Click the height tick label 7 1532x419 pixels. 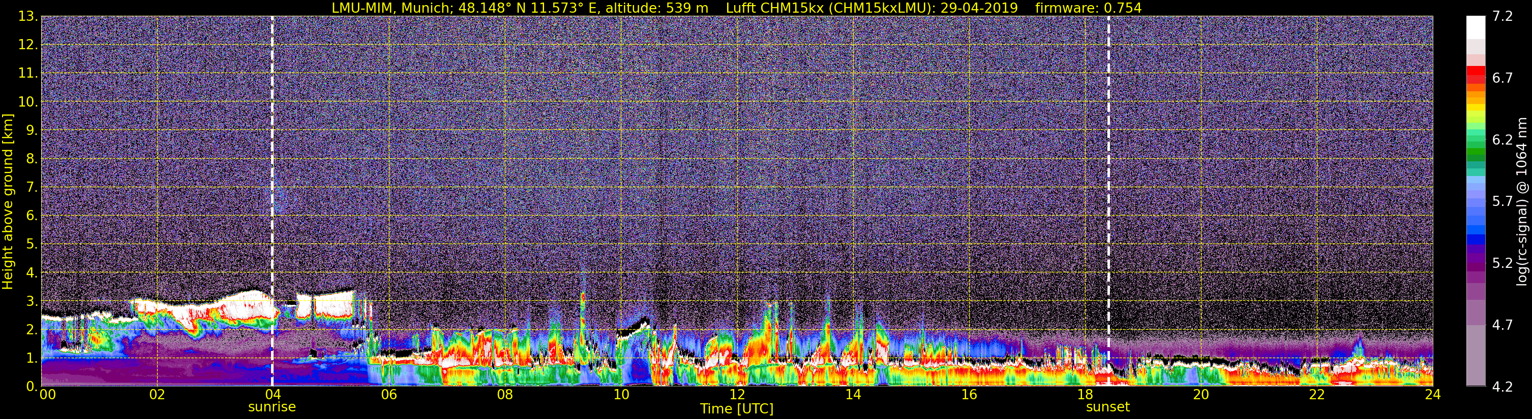point(31,187)
